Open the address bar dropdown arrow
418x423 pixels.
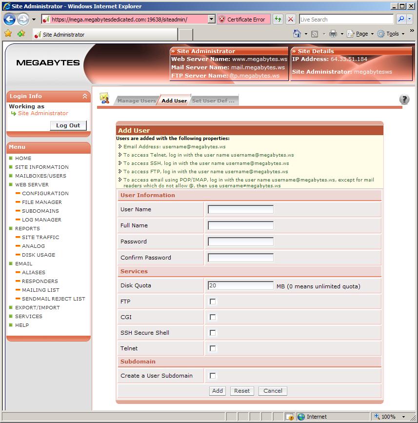click(211, 20)
